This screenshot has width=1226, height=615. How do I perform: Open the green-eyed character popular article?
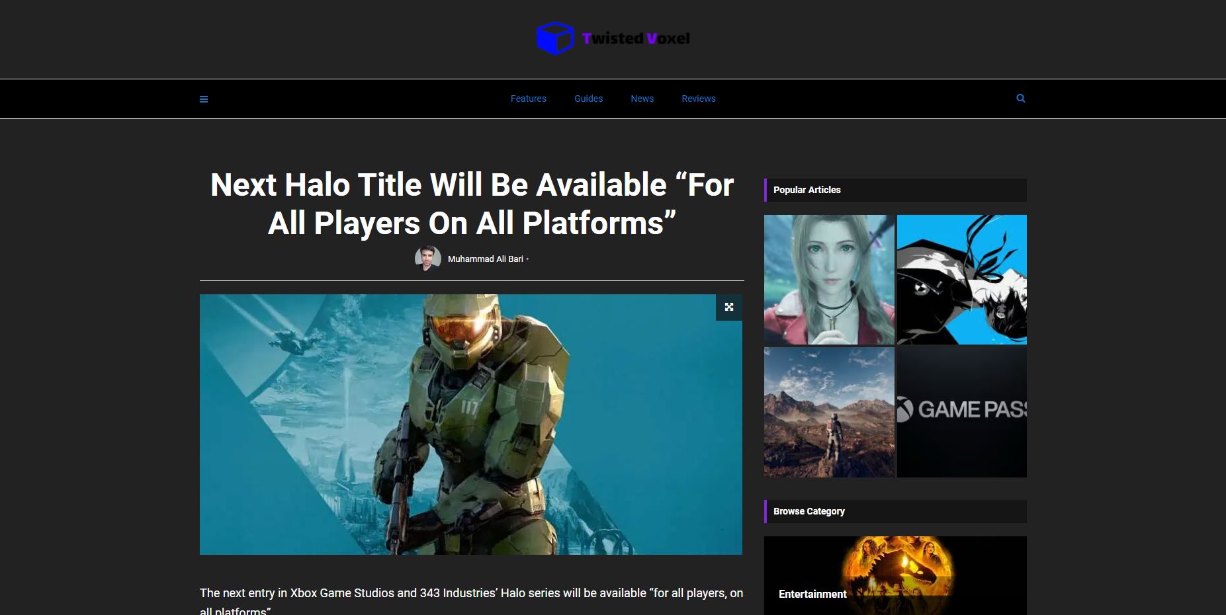click(x=829, y=279)
